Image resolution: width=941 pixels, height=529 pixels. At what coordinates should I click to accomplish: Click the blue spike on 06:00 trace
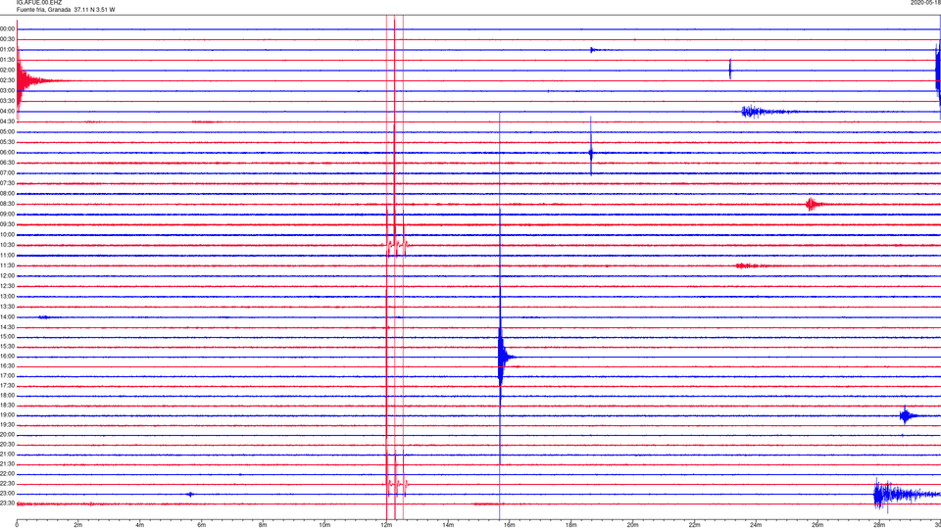tap(590, 153)
